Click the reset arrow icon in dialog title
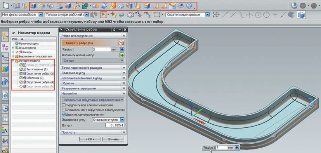Screen dimensions: 321x153 tap(114, 30)
